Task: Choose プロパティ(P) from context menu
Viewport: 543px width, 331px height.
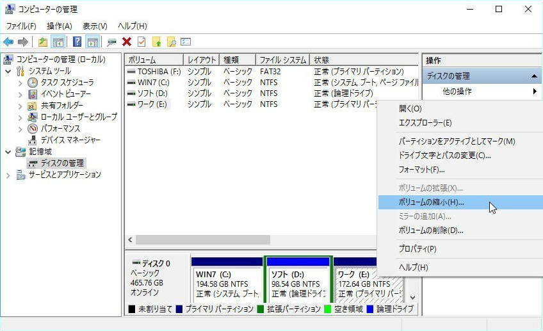Action: click(x=460, y=249)
